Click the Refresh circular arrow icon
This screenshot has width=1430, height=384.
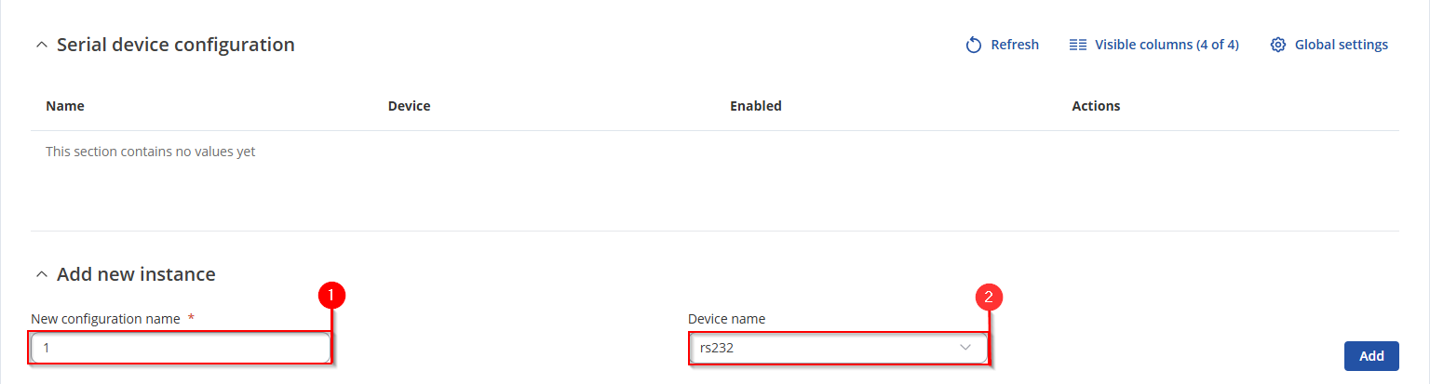pos(974,45)
